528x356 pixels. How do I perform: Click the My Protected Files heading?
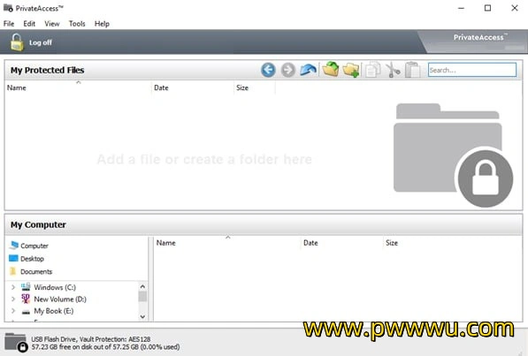point(47,70)
